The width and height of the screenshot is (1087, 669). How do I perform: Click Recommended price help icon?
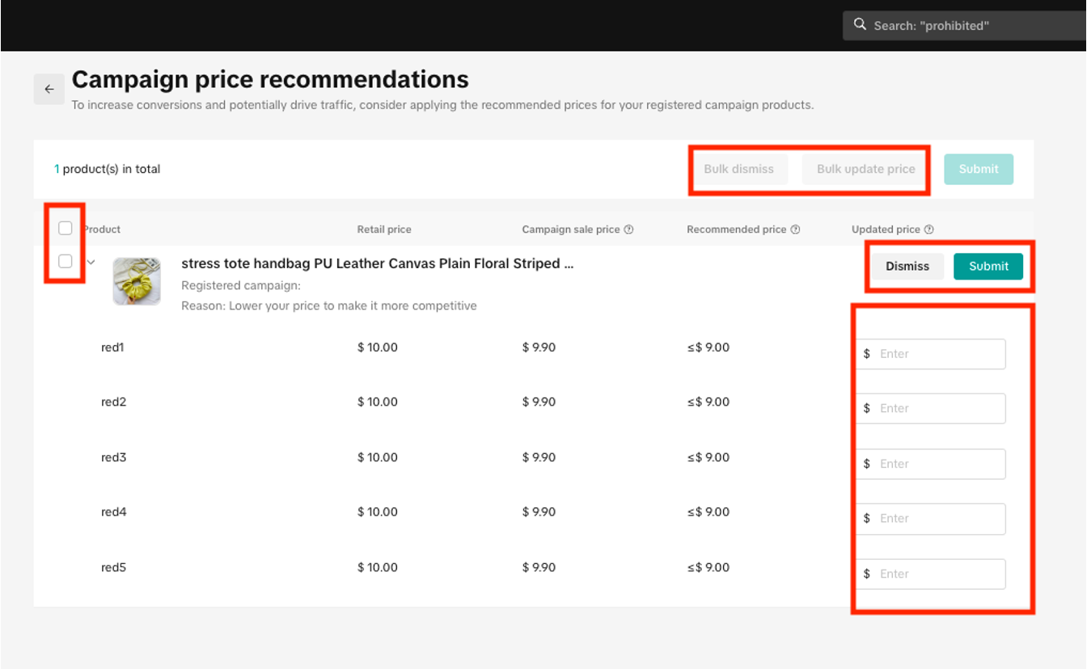[x=795, y=229]
